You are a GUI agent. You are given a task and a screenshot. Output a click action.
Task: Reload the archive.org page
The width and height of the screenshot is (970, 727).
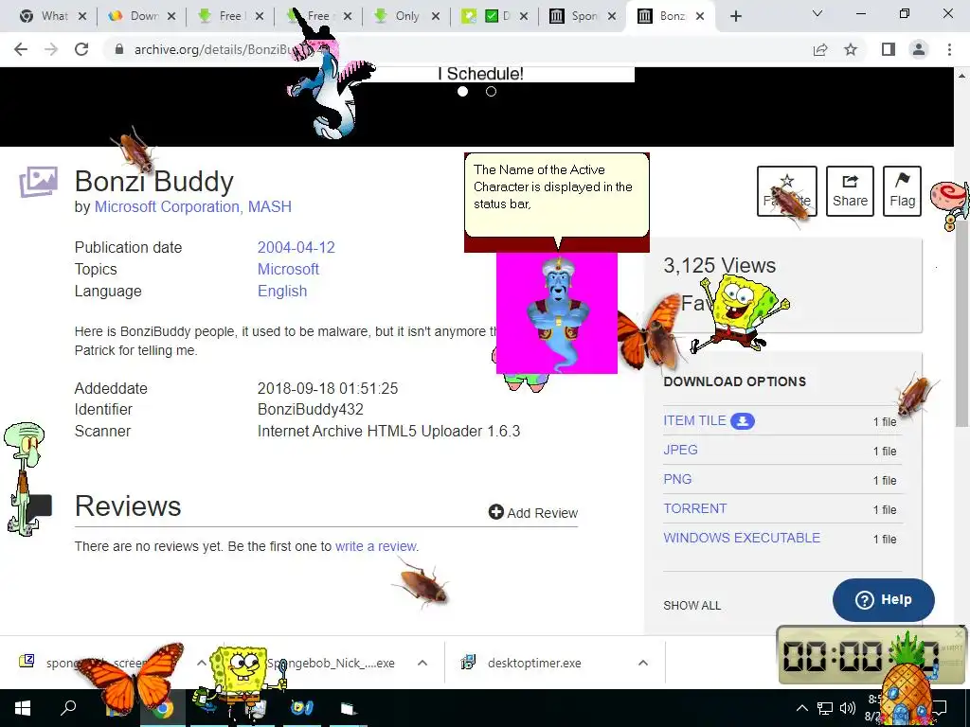(81, 49)
